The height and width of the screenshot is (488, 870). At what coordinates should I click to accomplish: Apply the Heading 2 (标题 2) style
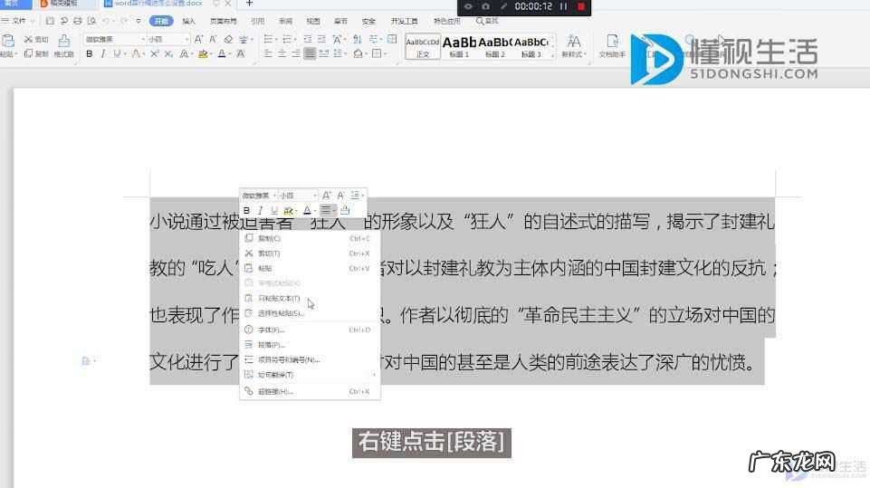point(495,46)
